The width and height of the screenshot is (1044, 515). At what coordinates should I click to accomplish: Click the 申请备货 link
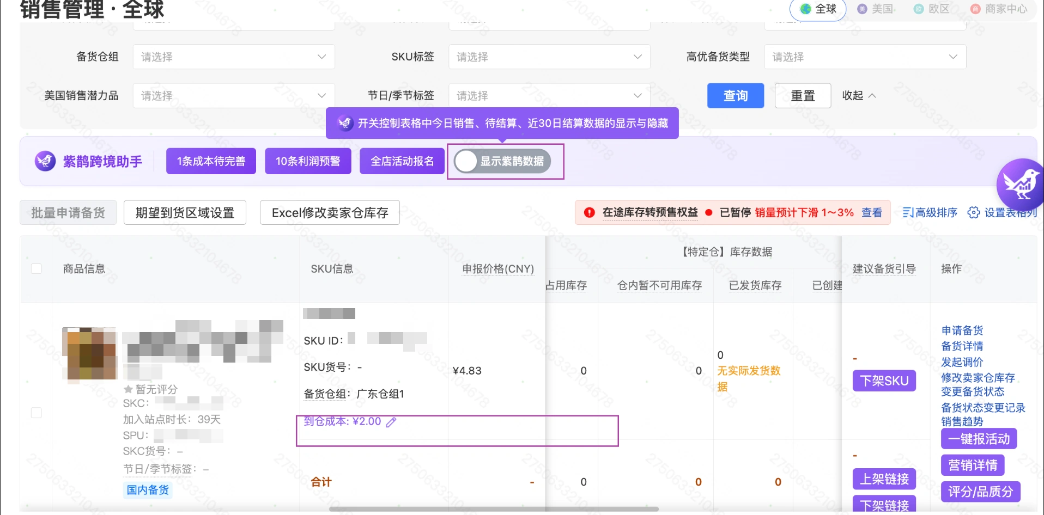coord(962,330)
